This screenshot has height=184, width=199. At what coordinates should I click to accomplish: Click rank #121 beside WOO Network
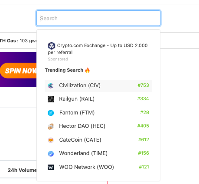[144, 167]
